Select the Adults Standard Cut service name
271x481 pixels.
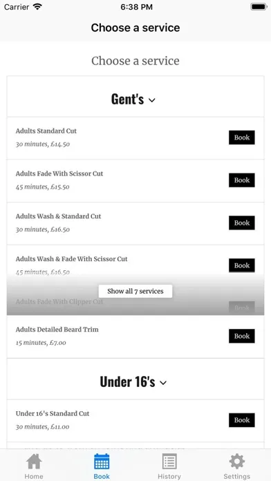tap(46, 131)
